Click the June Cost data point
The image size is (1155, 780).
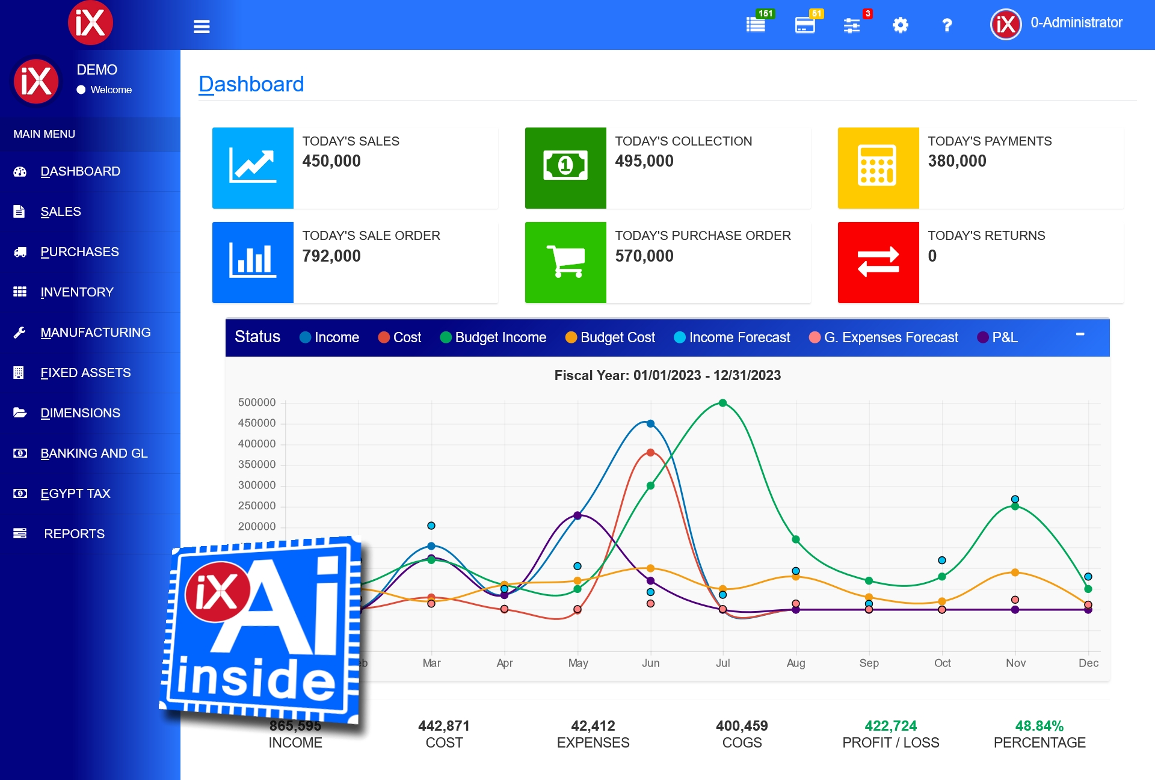[x=650, y=452]
